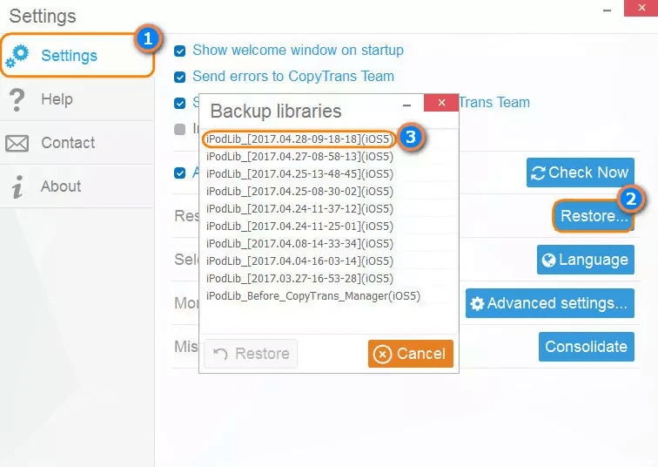Select backup iPodLib_[2017.04.24-11-37-12](iOS5)

click(299, 209)
